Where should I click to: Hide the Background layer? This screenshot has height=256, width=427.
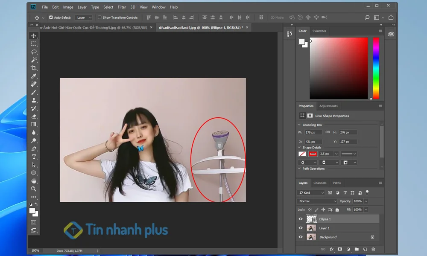[300, 237]
